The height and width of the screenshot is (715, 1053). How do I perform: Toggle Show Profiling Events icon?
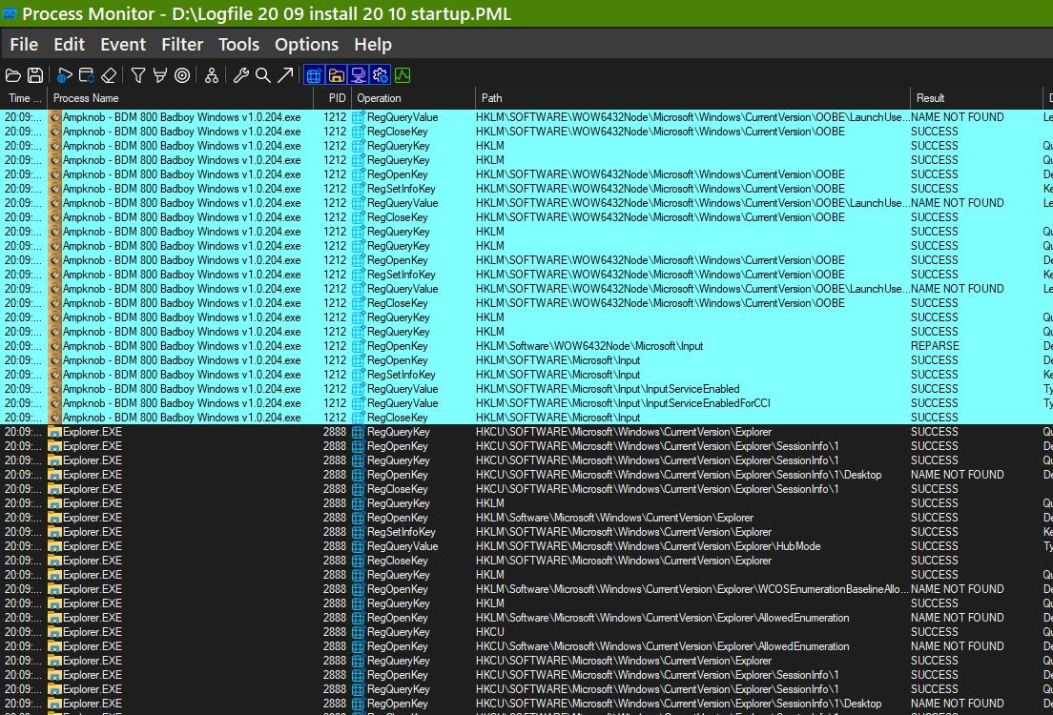tap(403, 75)
